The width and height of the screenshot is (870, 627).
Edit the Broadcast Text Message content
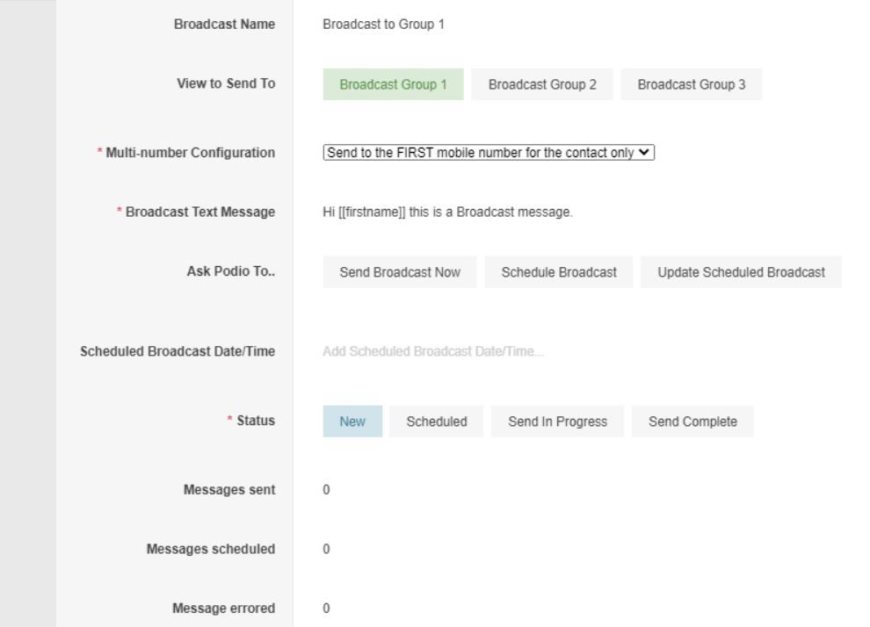point(448,213)
